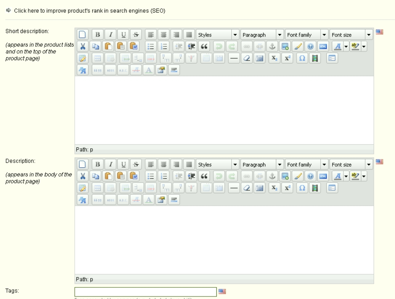Viewport: 395px width, 299px height.
Task: Click language flag beside Short description editor
Action: coord(379,32)
